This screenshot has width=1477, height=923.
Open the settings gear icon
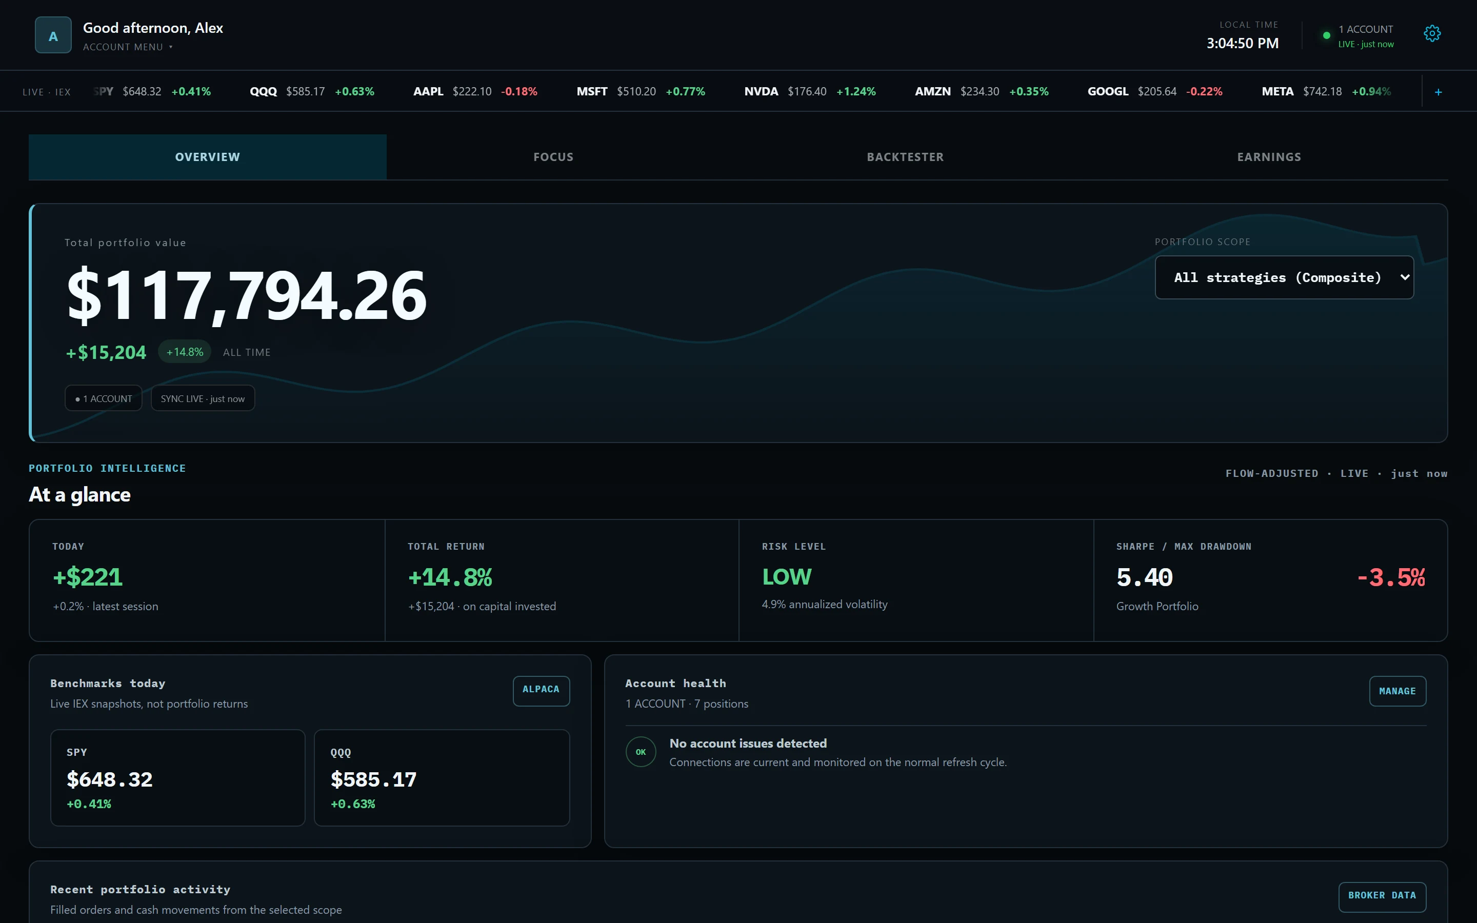pyautogui.click(x=1432, y=33)
